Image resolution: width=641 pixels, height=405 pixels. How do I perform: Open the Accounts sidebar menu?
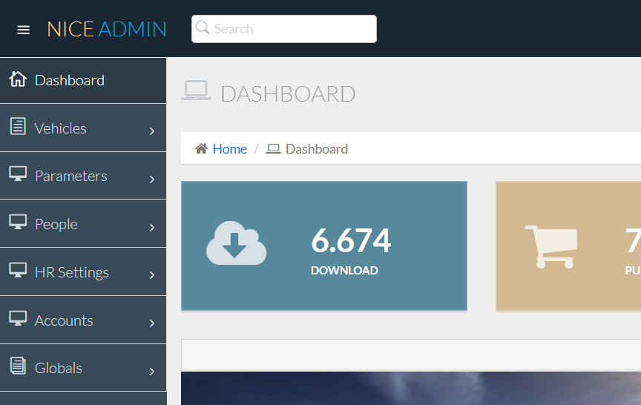83,320
